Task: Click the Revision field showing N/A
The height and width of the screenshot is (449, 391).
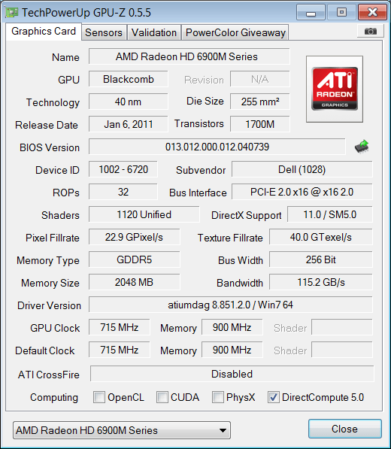Action: [x=260, y=79]
